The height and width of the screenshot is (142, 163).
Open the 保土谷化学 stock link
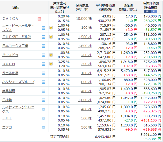click(x=10, y=73)
